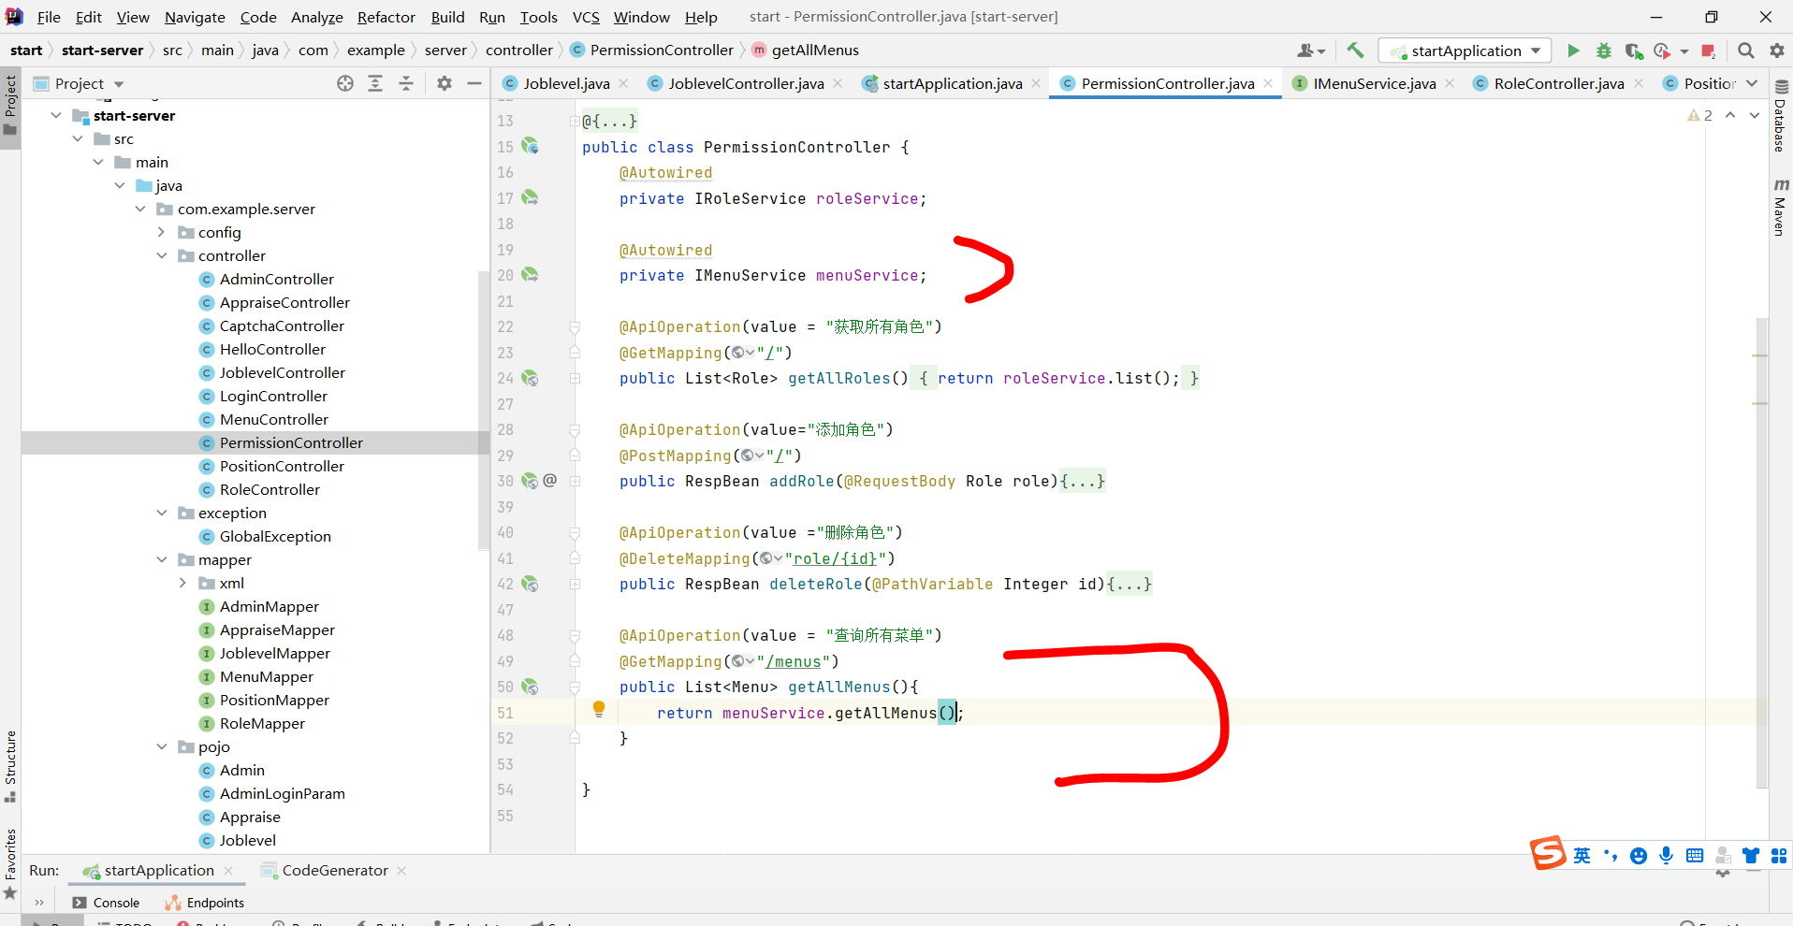Close the PermissionController.java tab
1793x926 pixels.
click(1268, 83)
